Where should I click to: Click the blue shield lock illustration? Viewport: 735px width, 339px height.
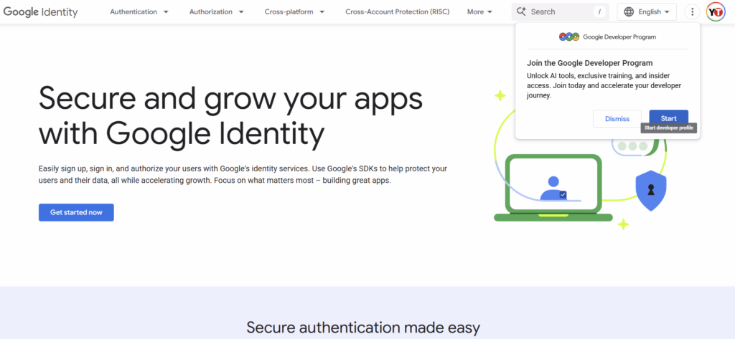point(650,190)
